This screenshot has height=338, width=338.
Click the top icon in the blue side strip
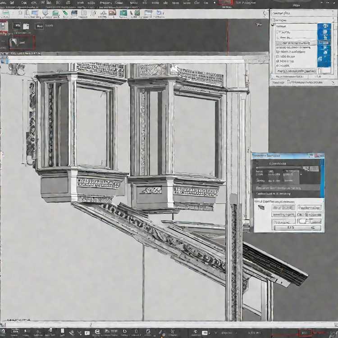tap(325, 27)
